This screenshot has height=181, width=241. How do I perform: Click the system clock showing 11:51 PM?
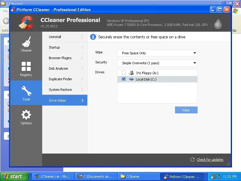tap(230, 176)
